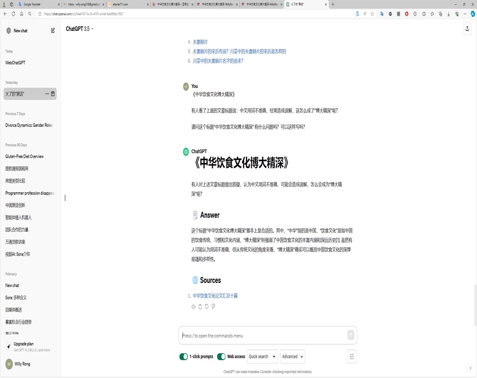Play the response aloud with the speaker icon
Image resolution: width=477 pixels, height=378 pixels.
(193, 307)
